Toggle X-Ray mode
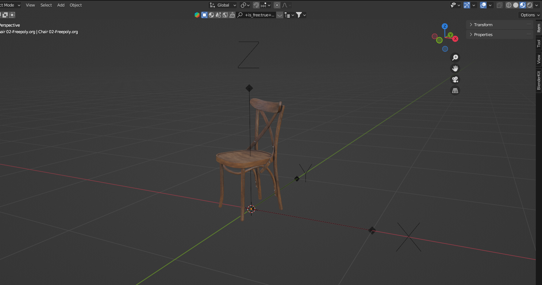 pyautogui.click(x=500, y=5)
